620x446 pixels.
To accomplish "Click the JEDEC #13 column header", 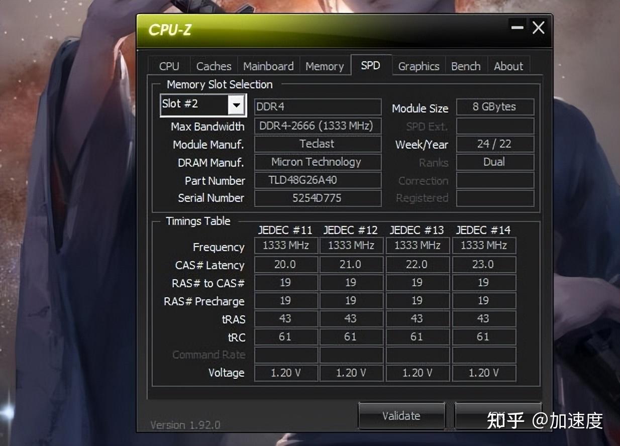I will click(x=417, y=230).
